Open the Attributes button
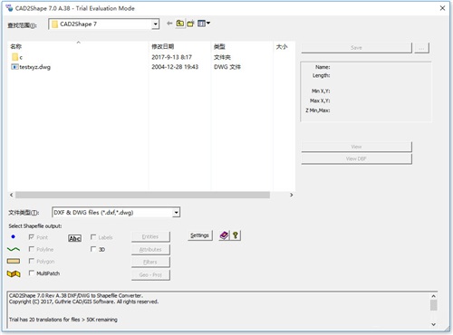 (x=150, y=250)
